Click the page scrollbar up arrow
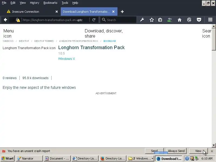This screenshot has height=162, width=216. pyautogui.click(x=214, y=26)
